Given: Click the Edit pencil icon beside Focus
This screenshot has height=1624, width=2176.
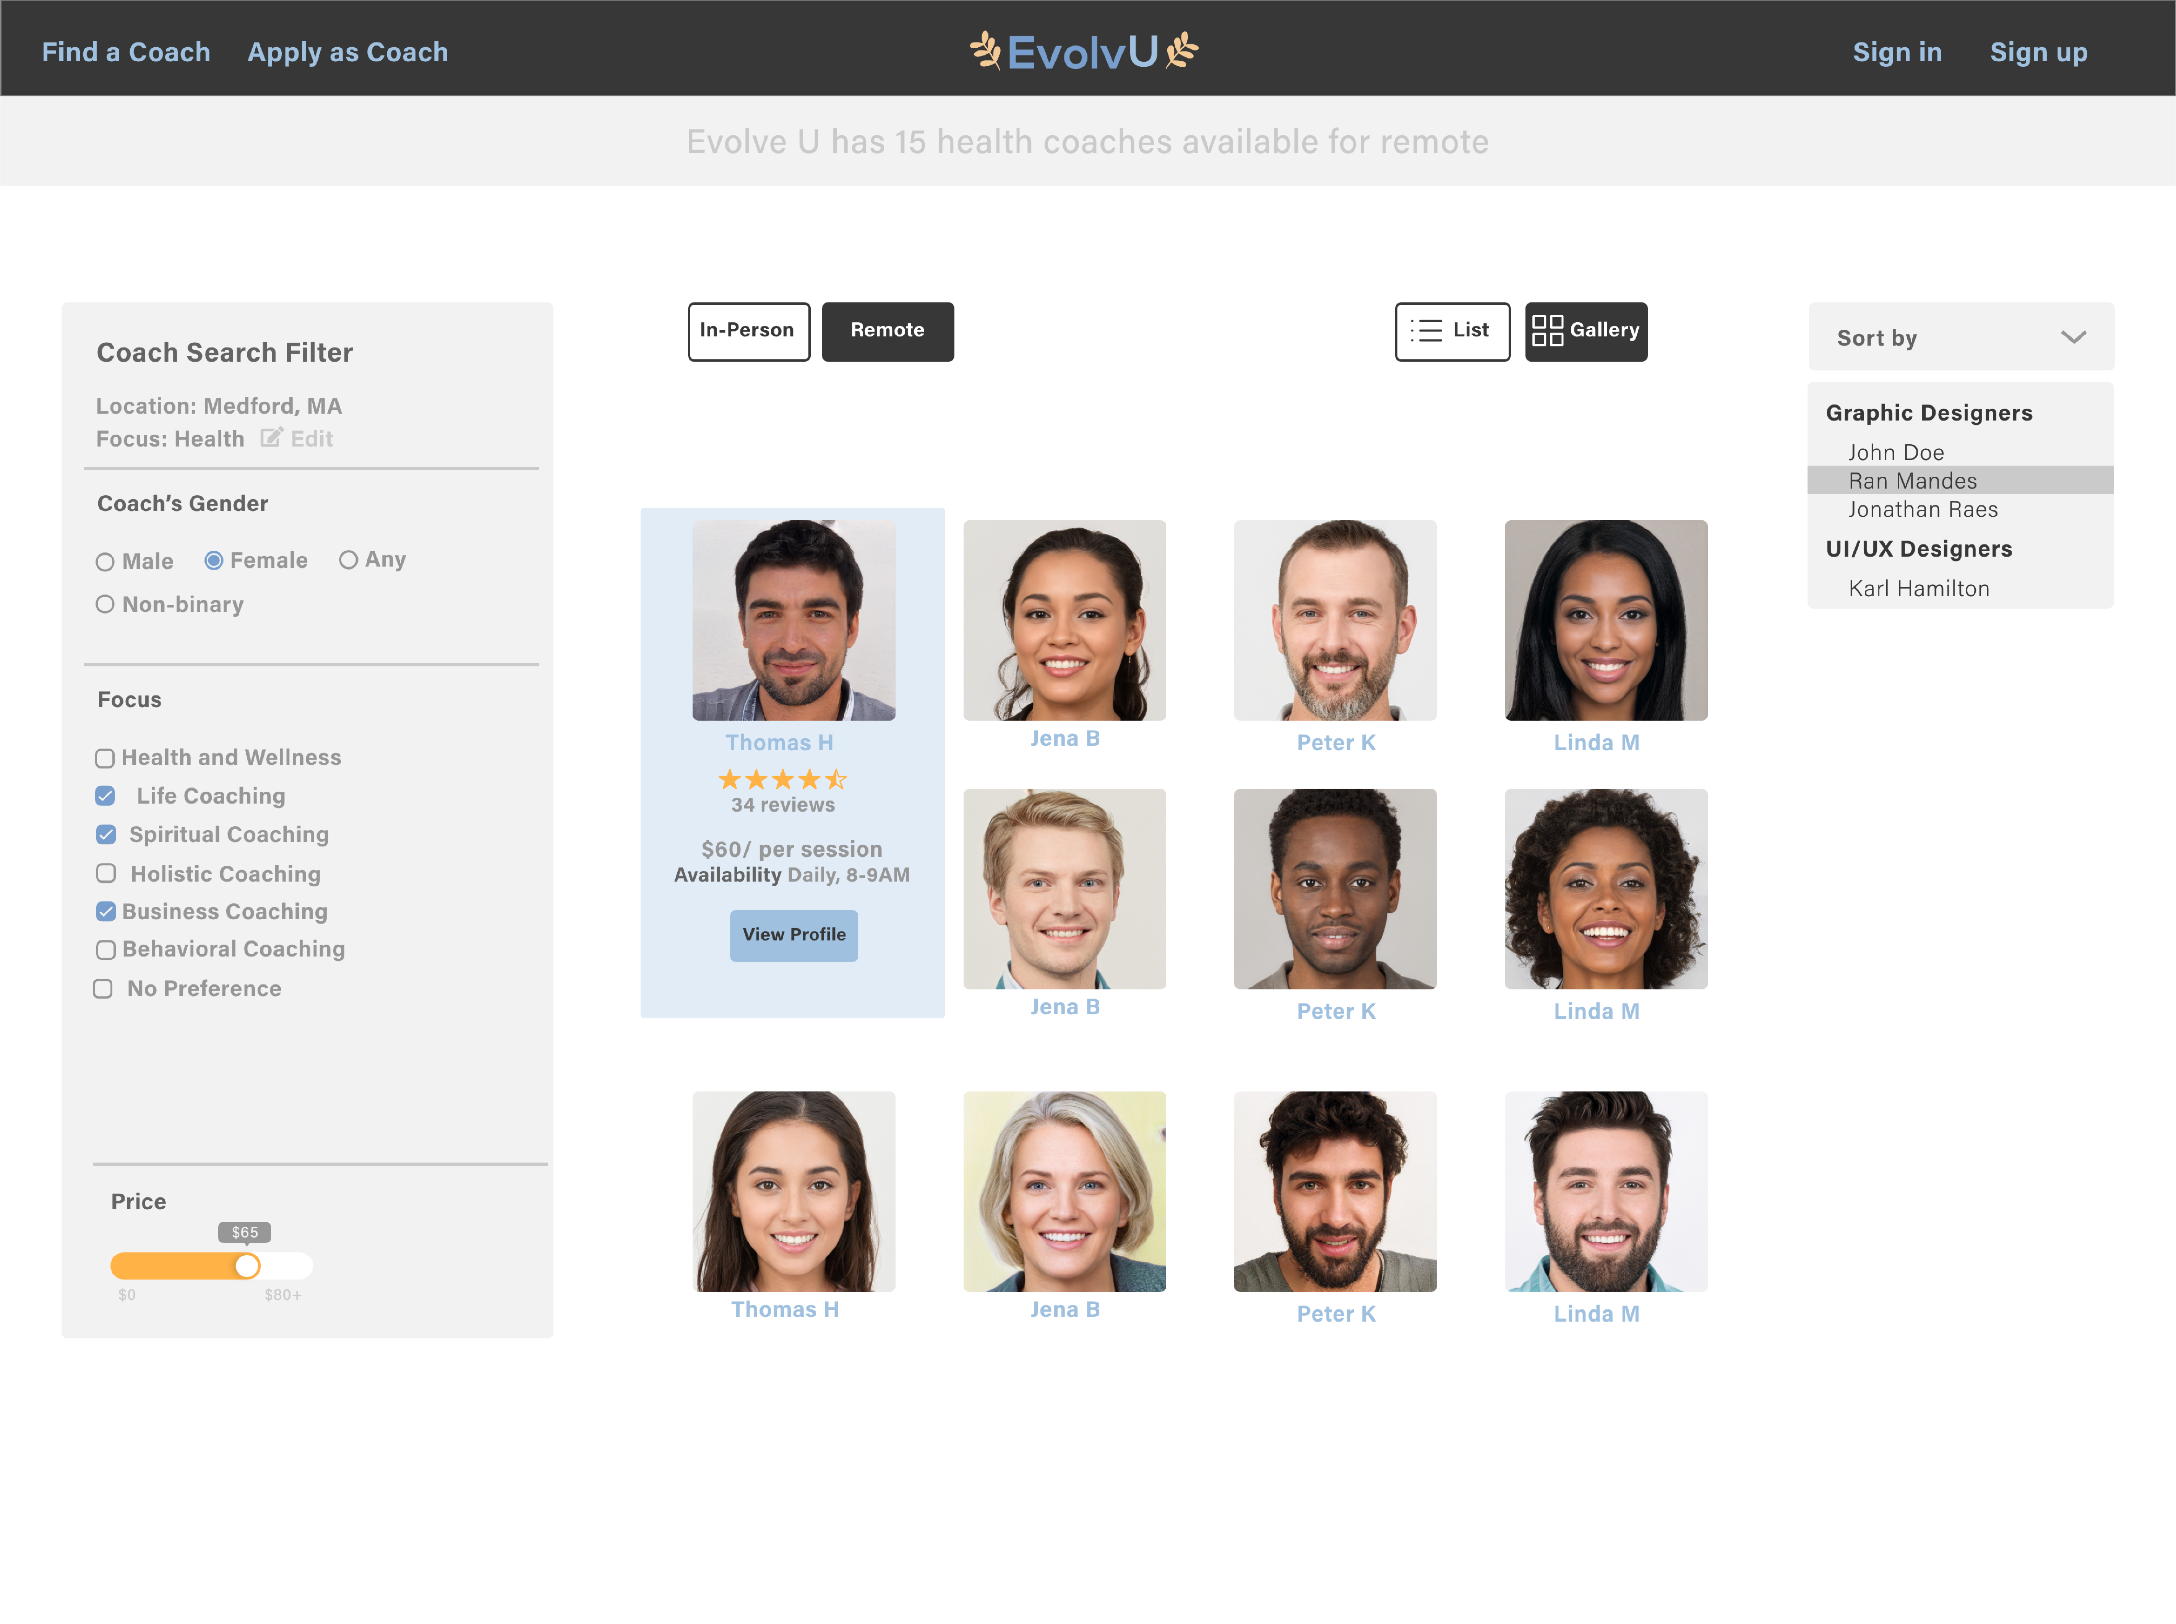Looking at the screenshot, I should (x=271, y=437).
